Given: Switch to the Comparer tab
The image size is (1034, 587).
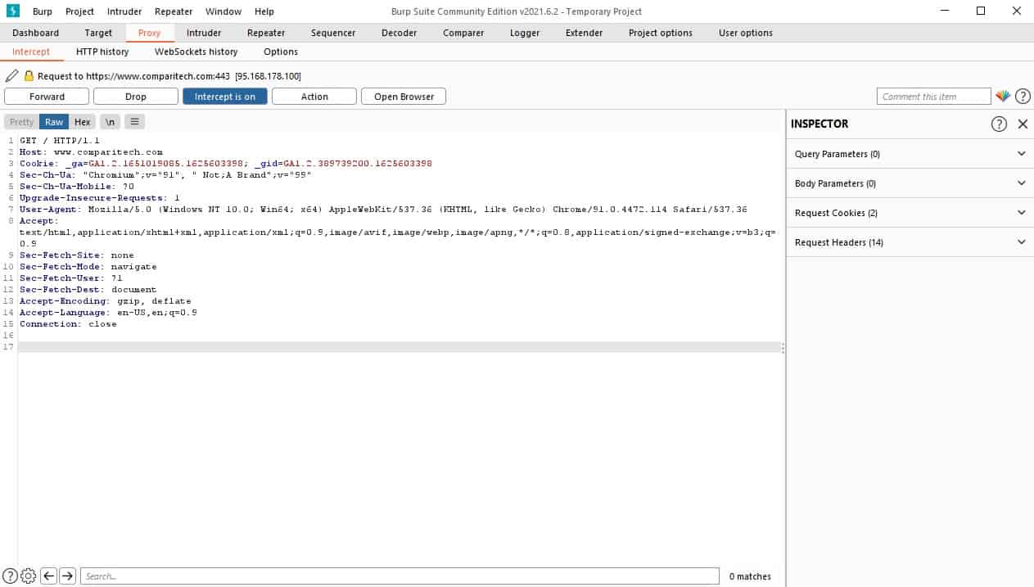Looking at the screenshot, I should [463, 33].
